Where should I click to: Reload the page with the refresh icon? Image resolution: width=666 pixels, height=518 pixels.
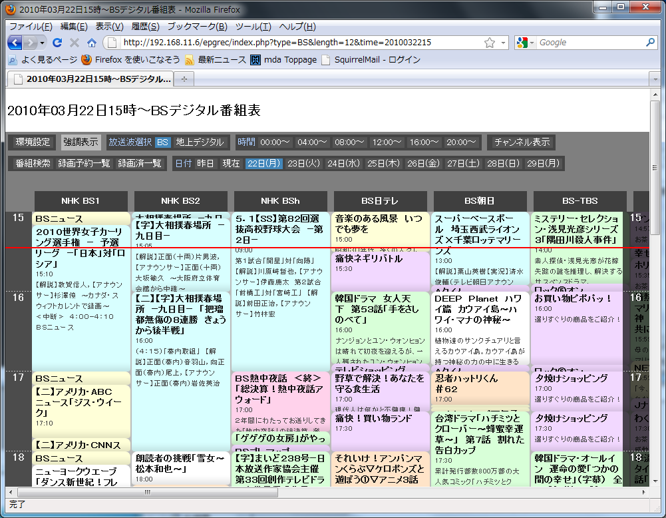coord(57,43)
